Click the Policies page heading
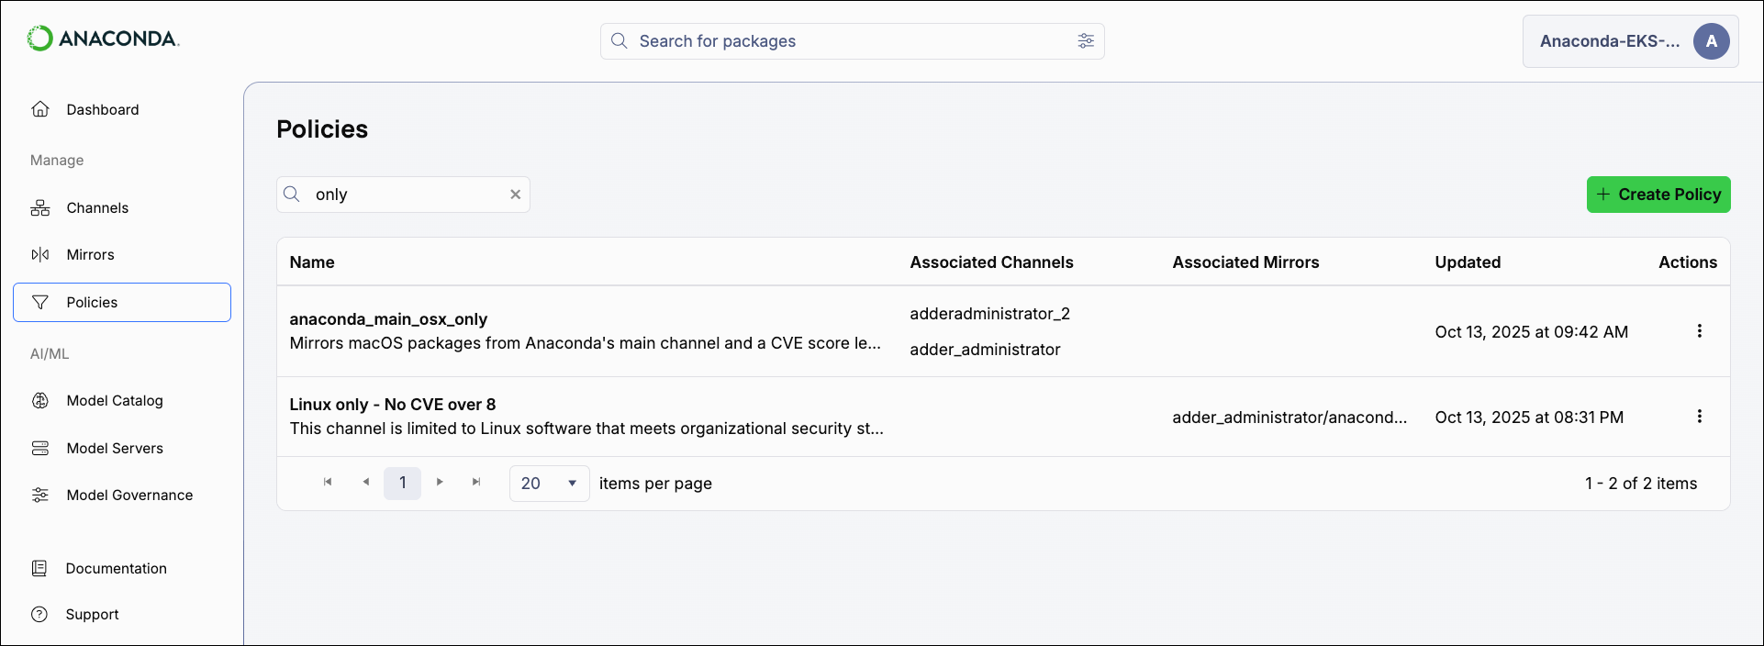Image resolution: width=1764 pixels, height=646 pixels. click(322, 129)
